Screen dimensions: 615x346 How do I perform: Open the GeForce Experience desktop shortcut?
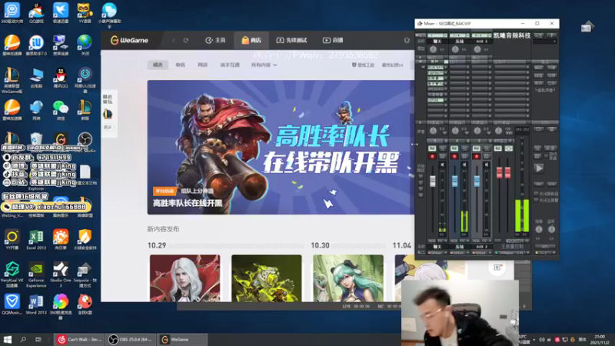coord(36,274)
